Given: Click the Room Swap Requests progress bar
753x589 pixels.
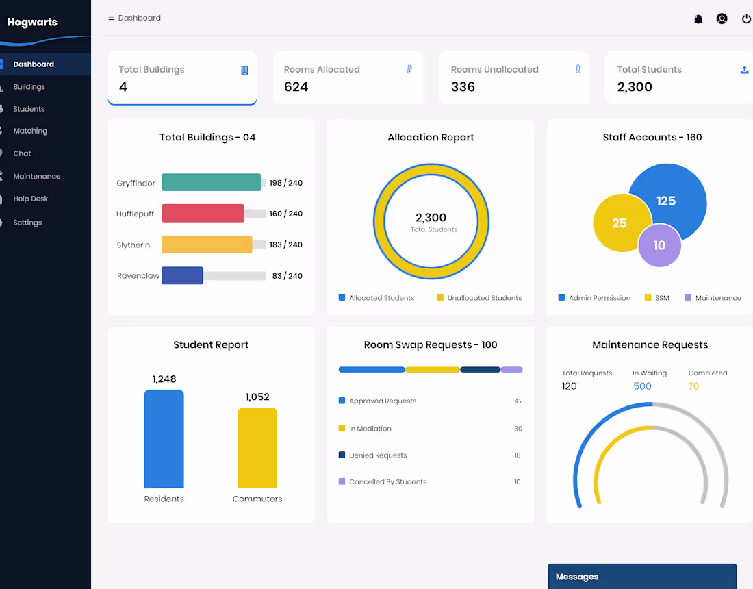Looking at the screenshot, I should 430,368.
